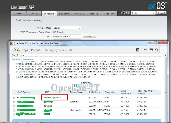Minimize the Site Survey window
The height and width of the screenshot is (123, 171).
(150, 43)
